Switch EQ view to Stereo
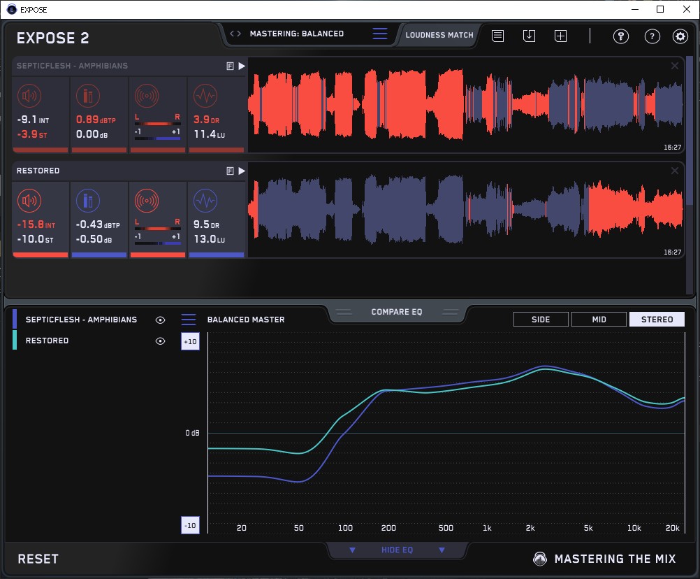 coord(657,320)
